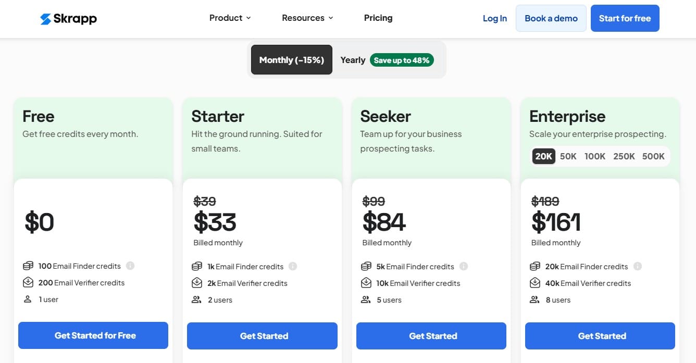Click the crossed-out $99 price
The image size is (696, 363).
374,201
